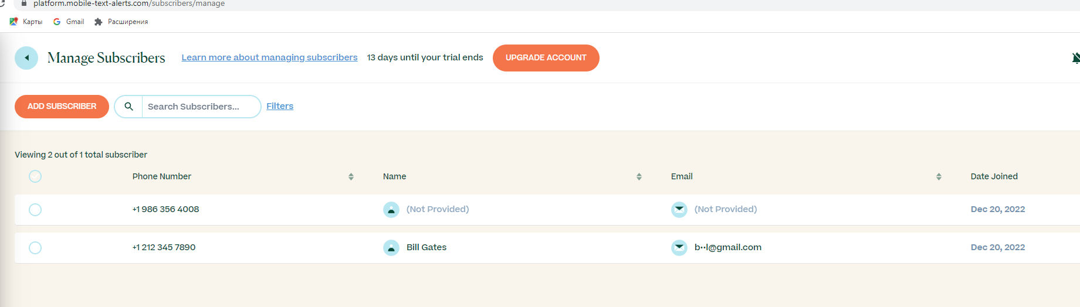This screenshot has height=307, width=1080.
Task: Sort subscribers by Name column arrows
Action: tap(639, 177)
